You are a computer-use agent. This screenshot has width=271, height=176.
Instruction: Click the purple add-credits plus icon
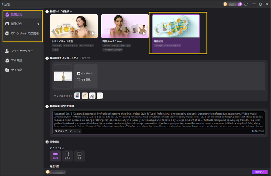tap(240, 4)
